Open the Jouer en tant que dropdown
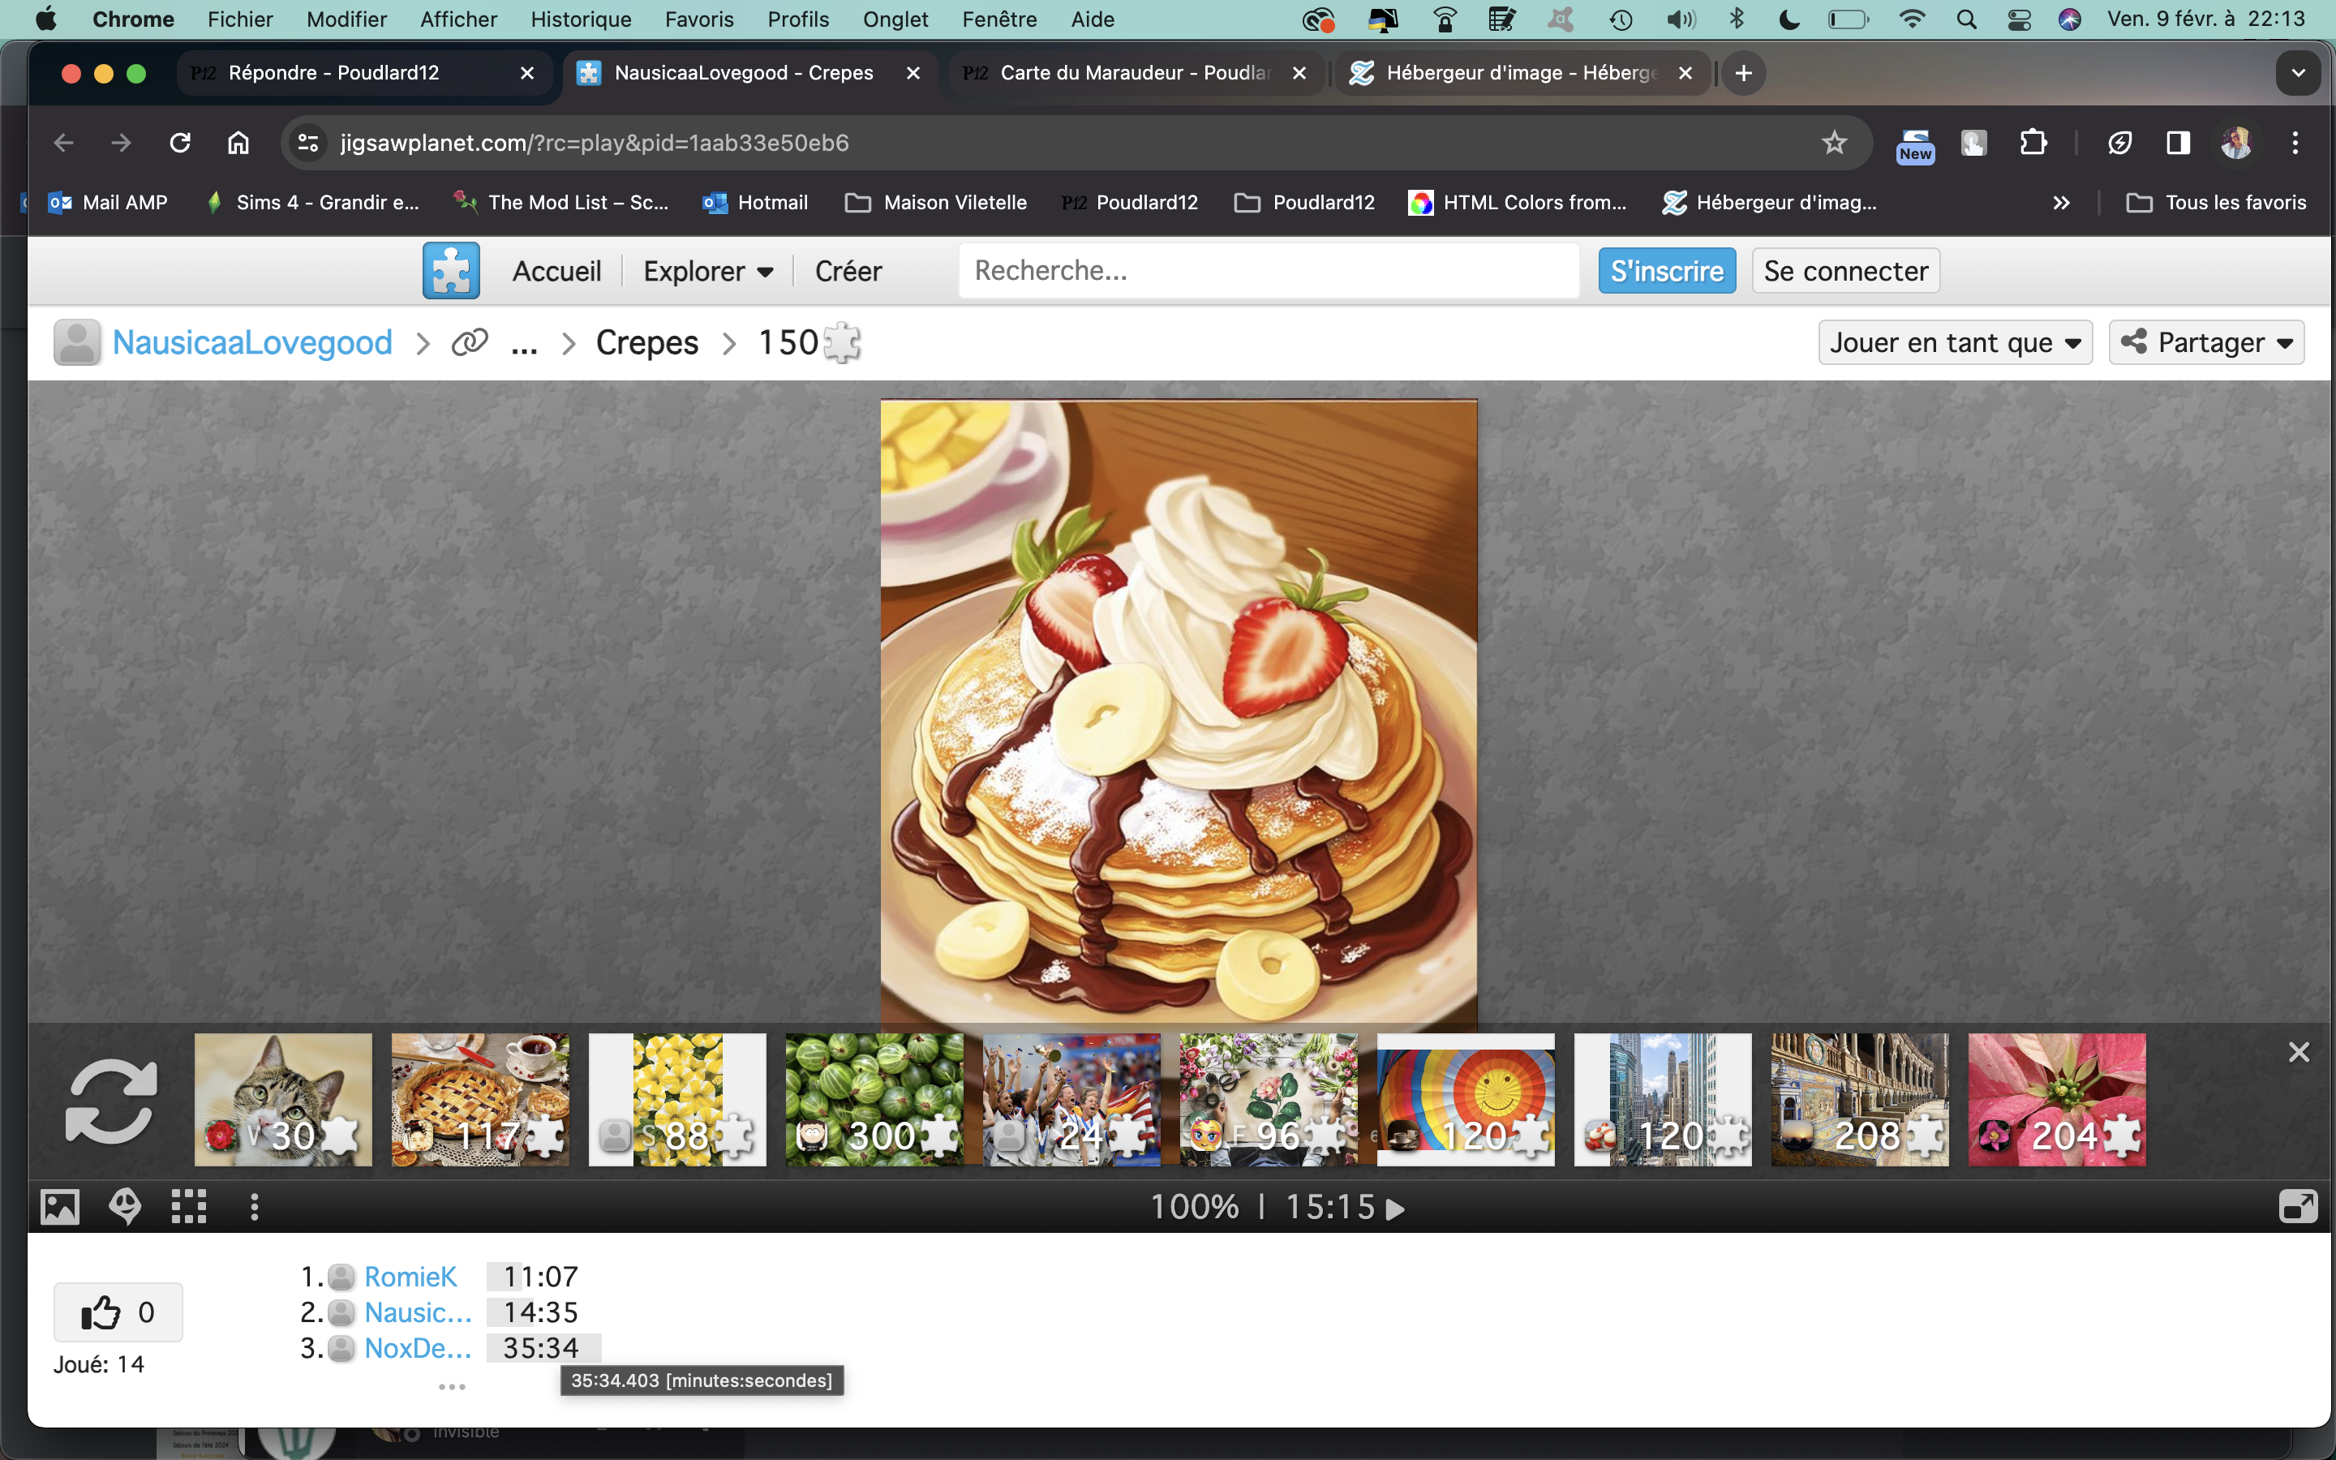This screenshot has height=1460, width=2336. tap(1955, 343)
